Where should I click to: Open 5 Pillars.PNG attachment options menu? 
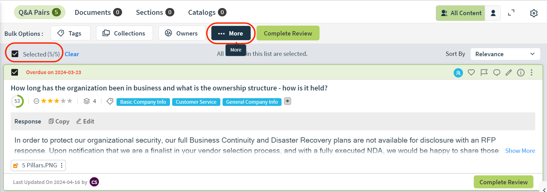click(x=62, y=165)
